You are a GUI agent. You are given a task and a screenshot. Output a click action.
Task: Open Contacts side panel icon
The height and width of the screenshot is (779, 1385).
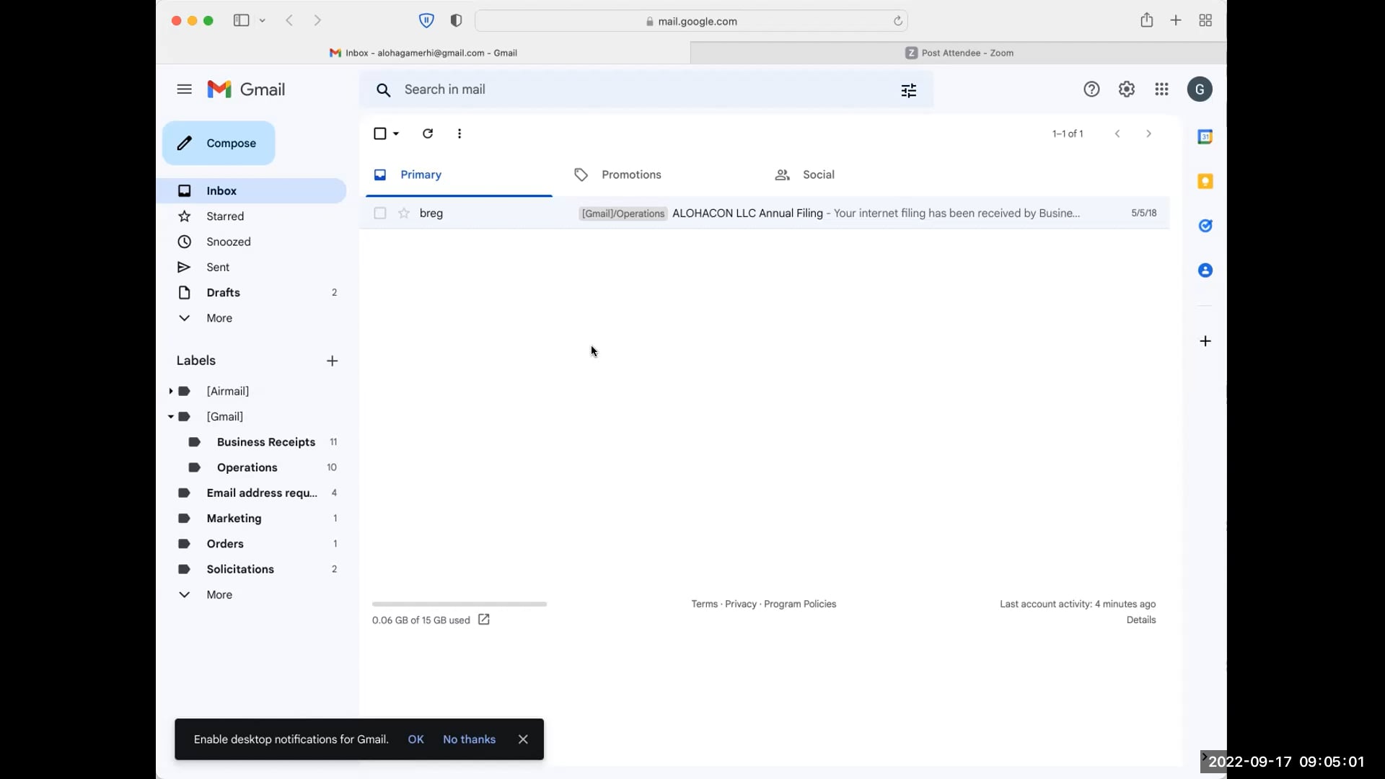pyautogui.click(x=1205, y=270)
